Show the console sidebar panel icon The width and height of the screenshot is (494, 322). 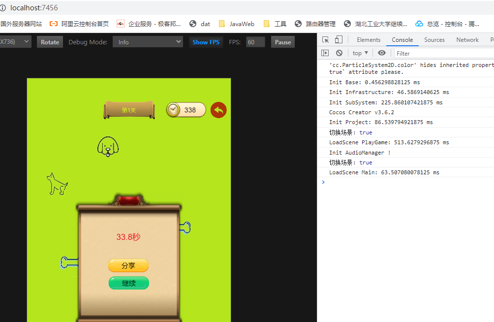(x=325, y=53)
